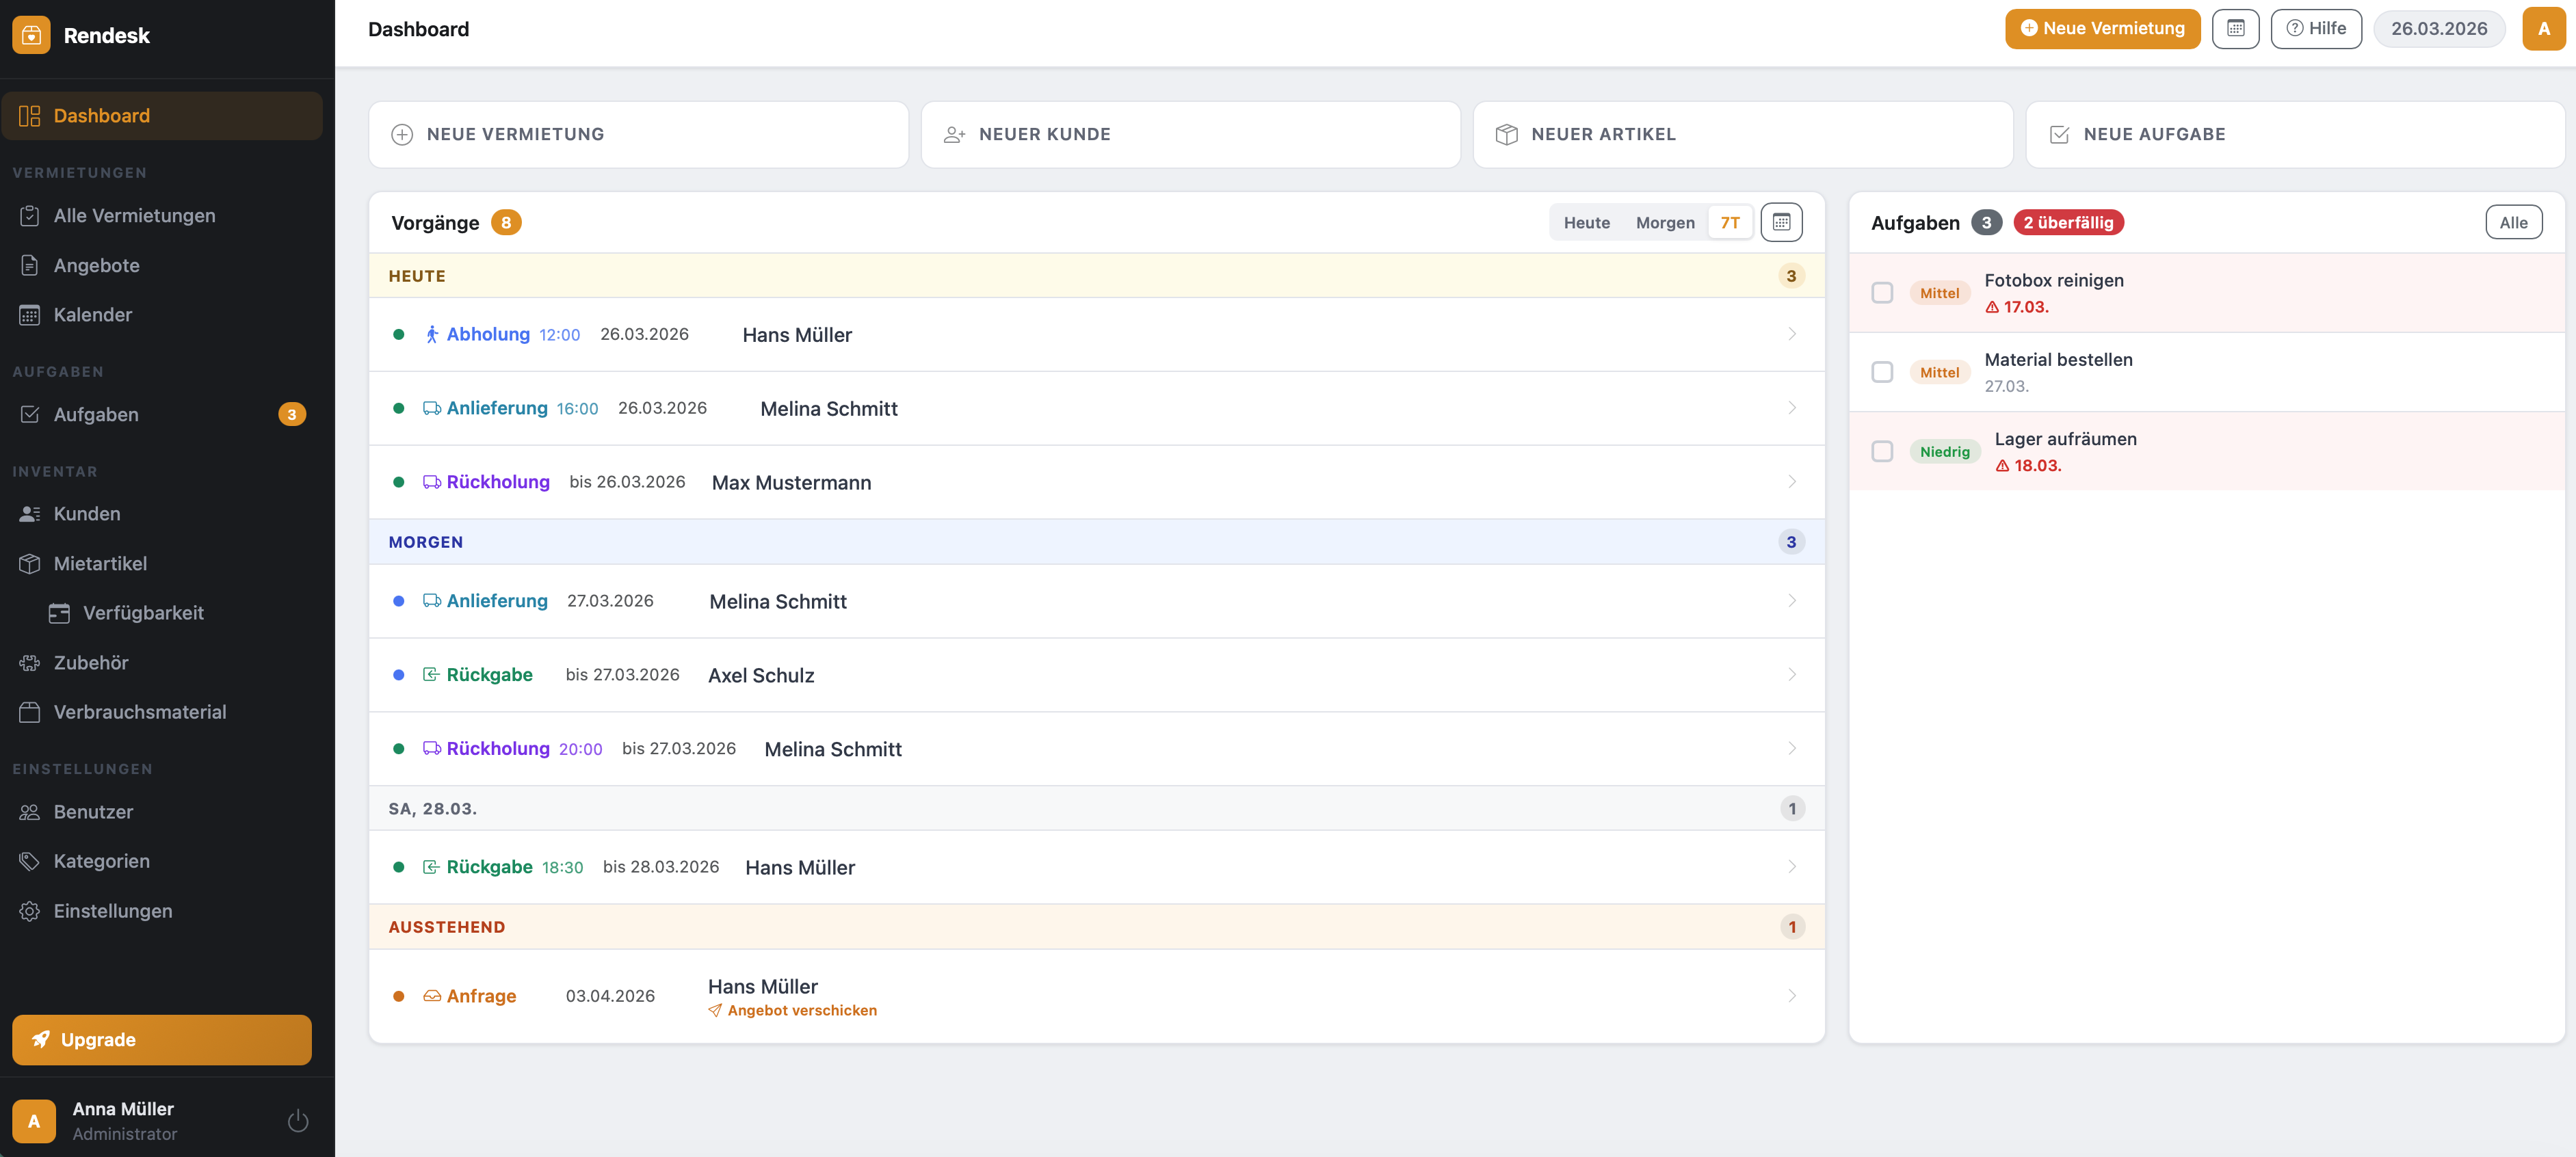
Task: Open Axel Schulz Rückgabe row arrow
Action: 1791,675
